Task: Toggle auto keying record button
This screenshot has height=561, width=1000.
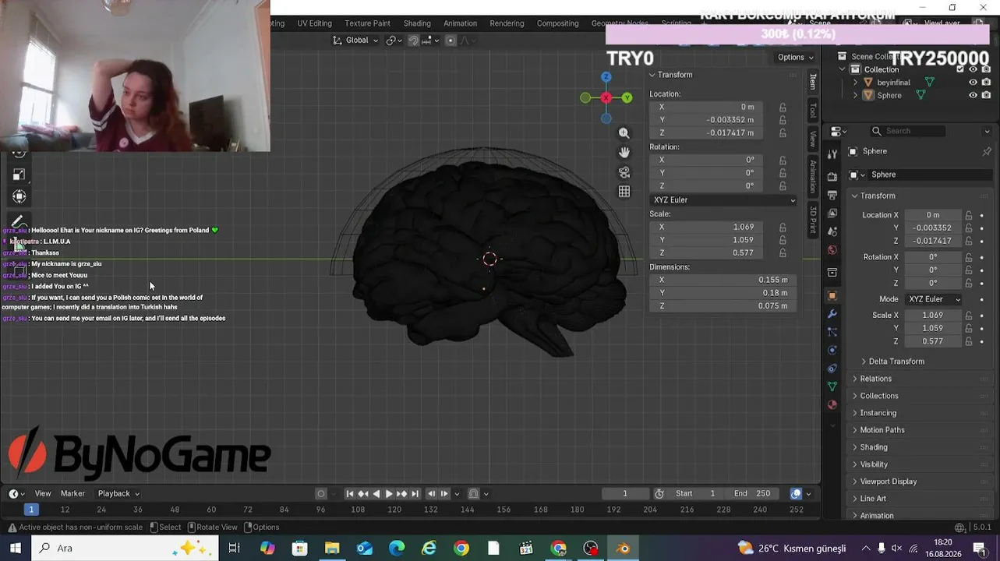Action: [x=320, y=493]
